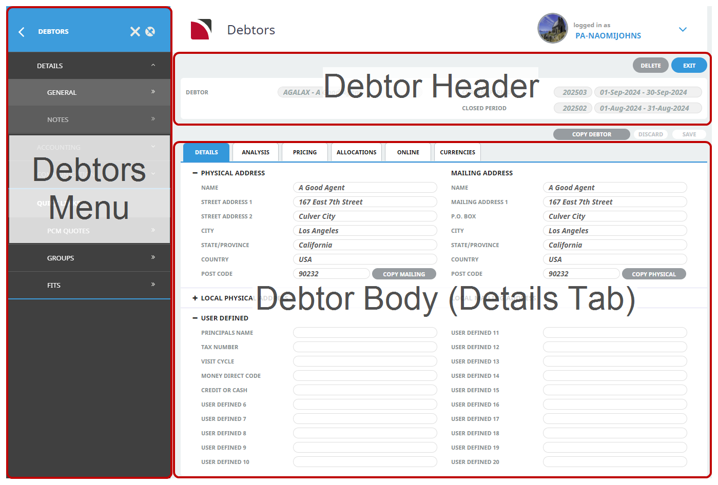Click the mailing POST CODE field
718x485 pixels.
[581, 274]
